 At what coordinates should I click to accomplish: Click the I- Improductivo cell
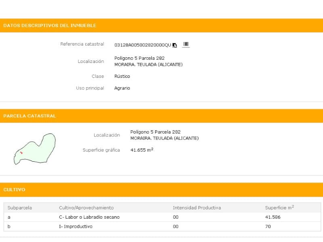[x=76, y=226]
